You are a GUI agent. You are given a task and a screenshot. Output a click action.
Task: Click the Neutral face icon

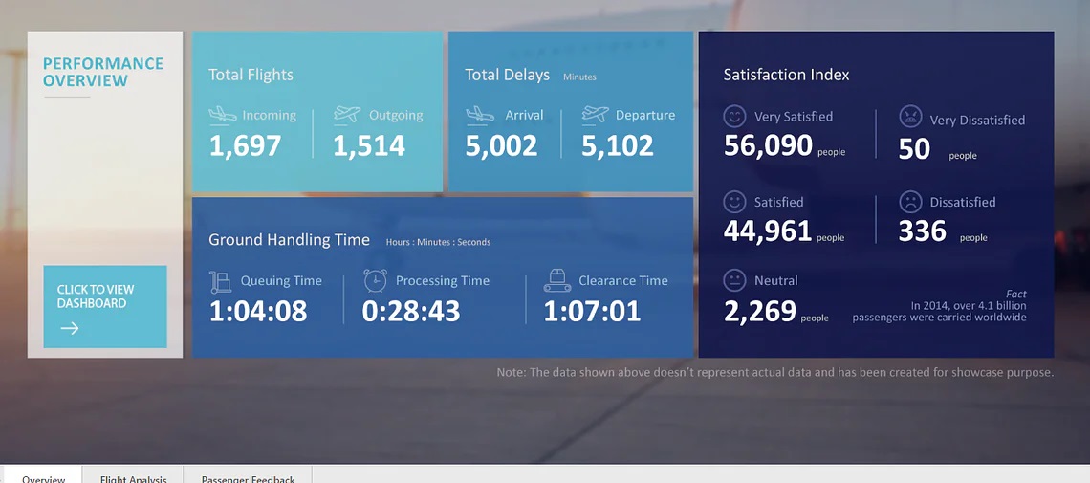tap(734, 281)
